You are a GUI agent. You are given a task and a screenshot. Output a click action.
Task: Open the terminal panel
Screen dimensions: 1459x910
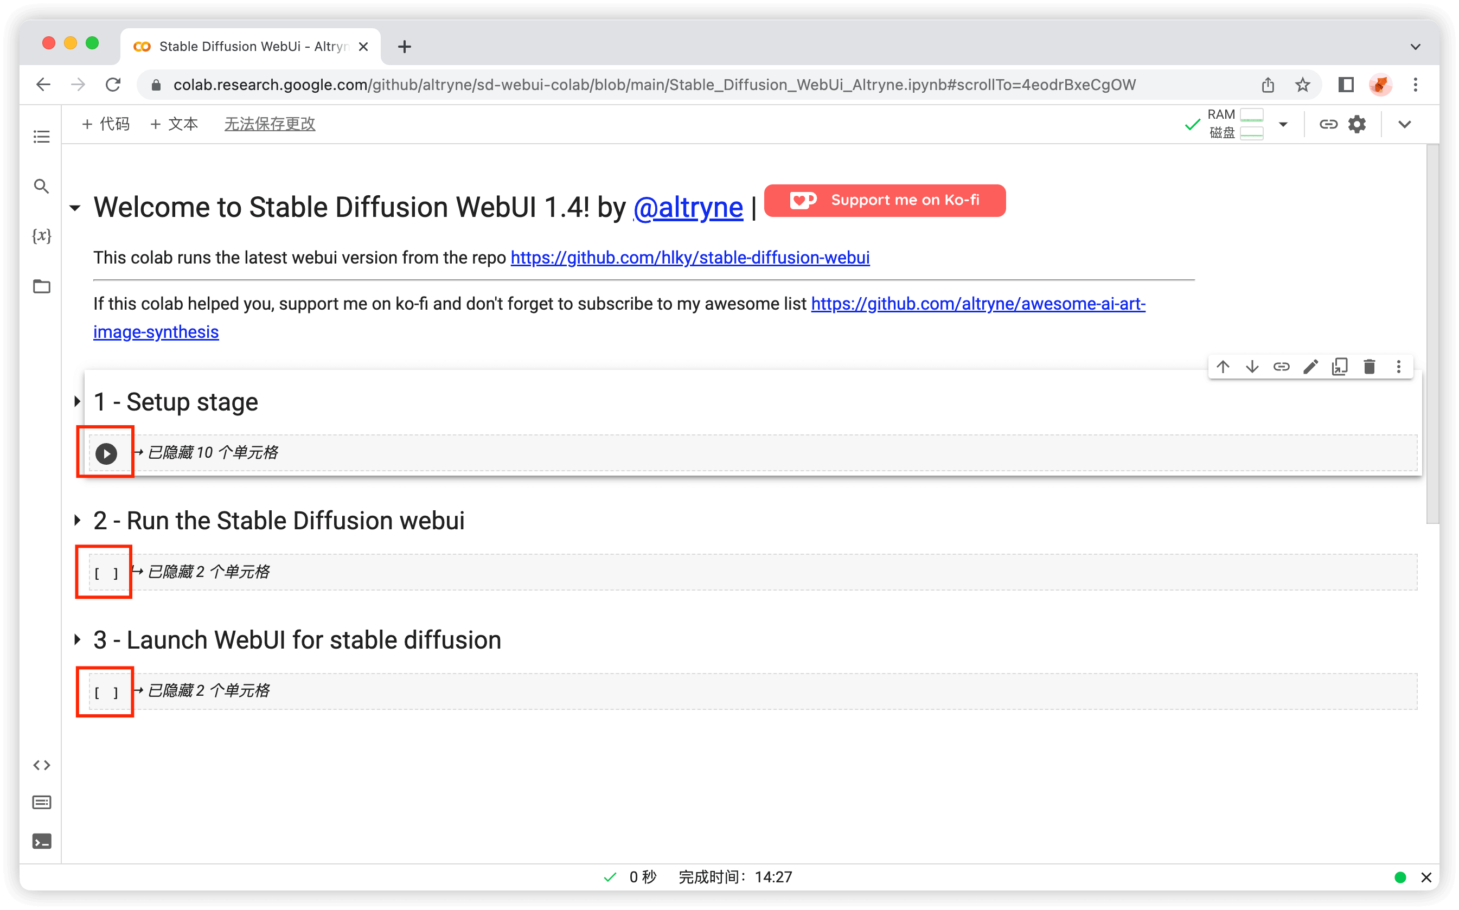[42, 841]
